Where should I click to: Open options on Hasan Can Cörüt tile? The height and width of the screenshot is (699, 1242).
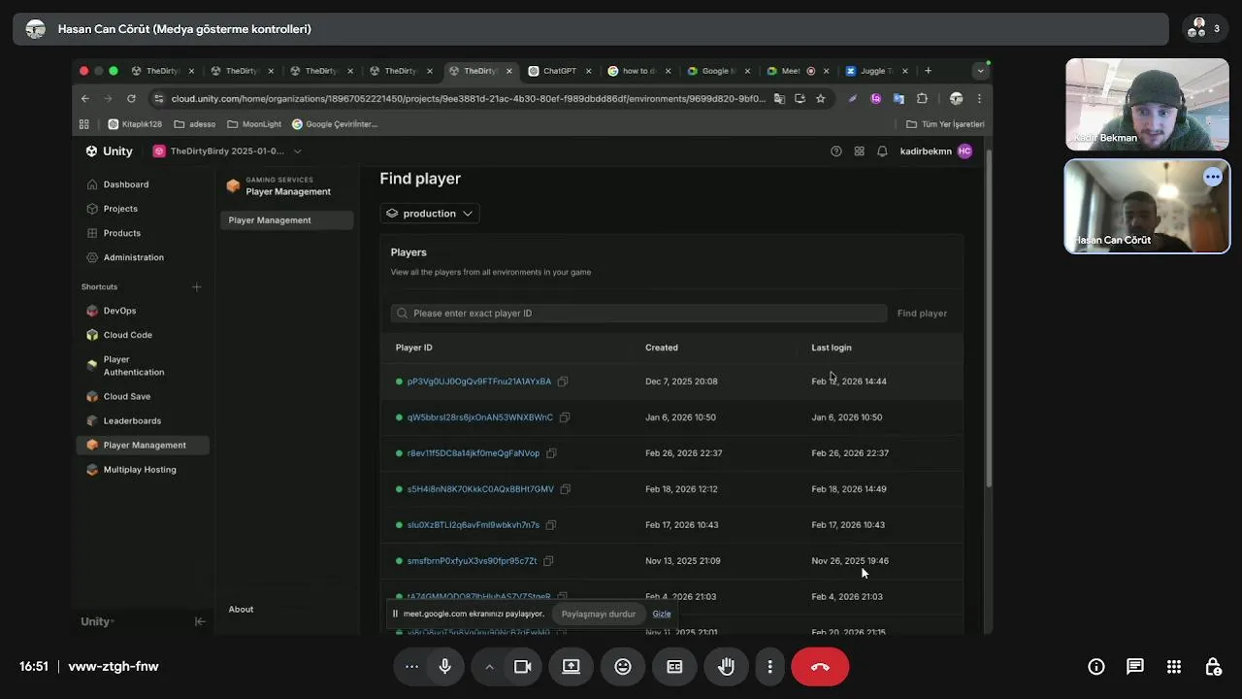tap(1213, 177)
